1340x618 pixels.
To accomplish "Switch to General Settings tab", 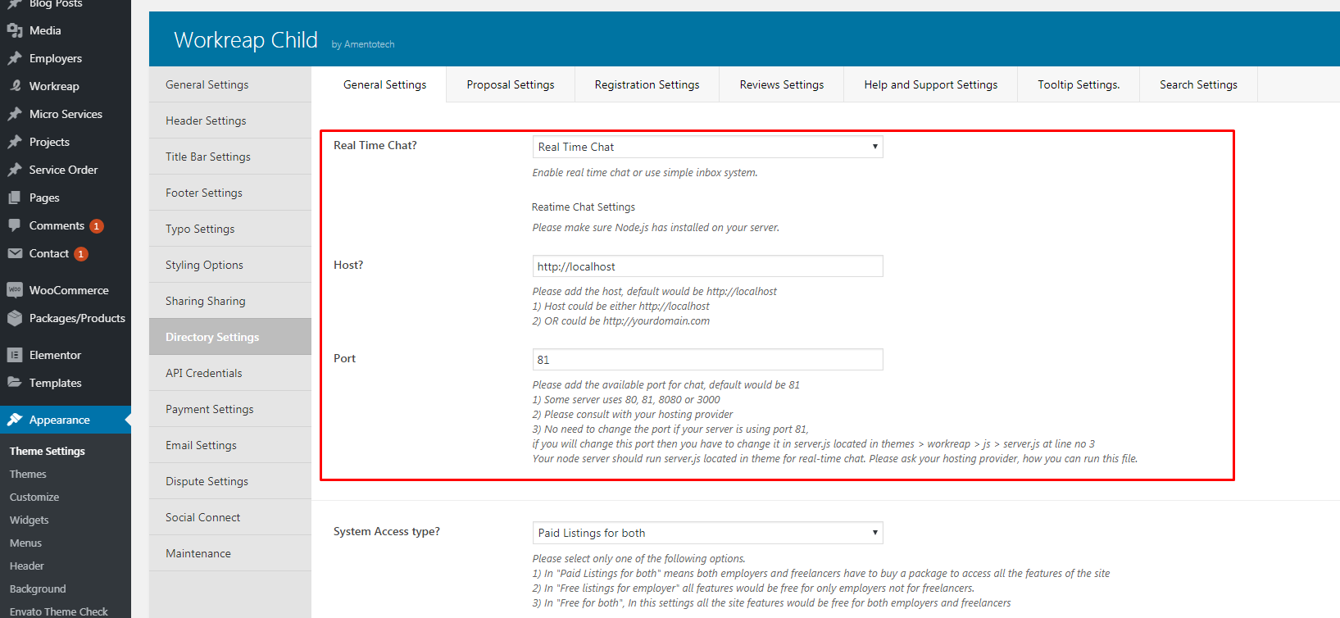I will point(384,84).
